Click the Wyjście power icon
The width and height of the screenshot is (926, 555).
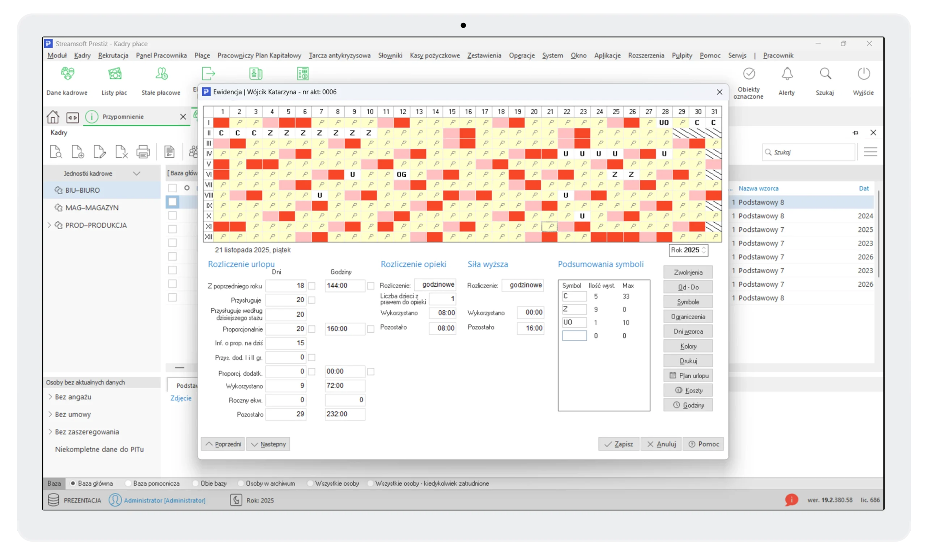click(x=863, y=74)
